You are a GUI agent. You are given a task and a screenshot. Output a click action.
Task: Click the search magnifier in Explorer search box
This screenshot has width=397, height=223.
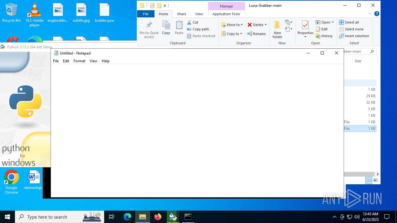point(372,51)
